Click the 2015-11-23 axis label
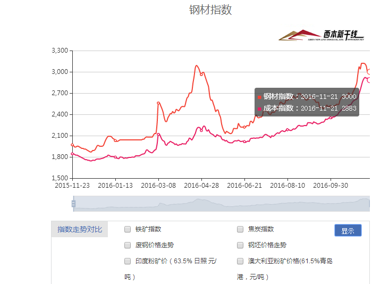Image resolution: width=389 pixels, height=284 pixels. coord(72,186)
